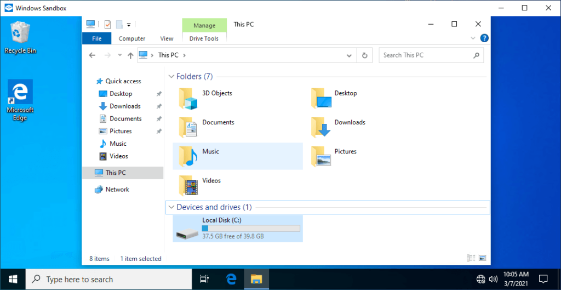
Task: Click the volume speaker tray icon
Action: pyautogui.click(x=494, y=279)
